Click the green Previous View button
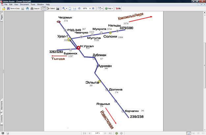This screenshot has width=206, height=135. [116, 133]
